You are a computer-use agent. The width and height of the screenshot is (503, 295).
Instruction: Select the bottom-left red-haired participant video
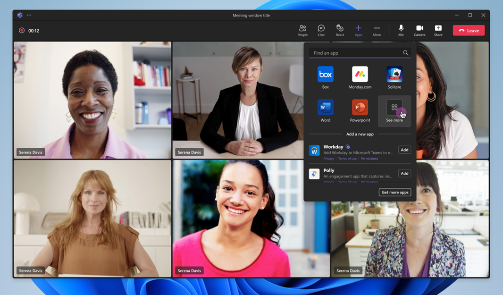coord(92,219)
